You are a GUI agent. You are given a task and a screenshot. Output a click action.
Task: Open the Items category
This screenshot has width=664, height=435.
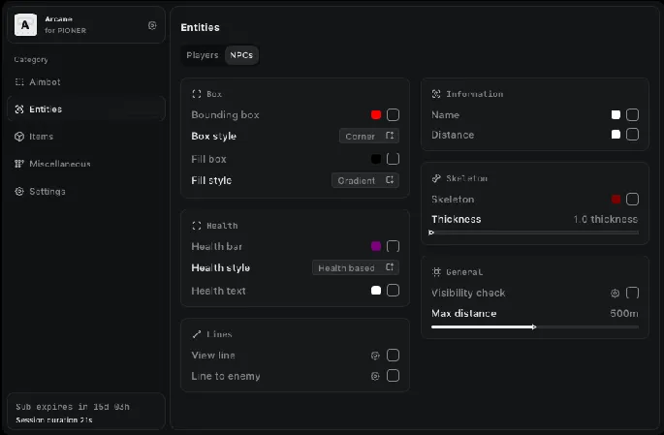(42, 137)
